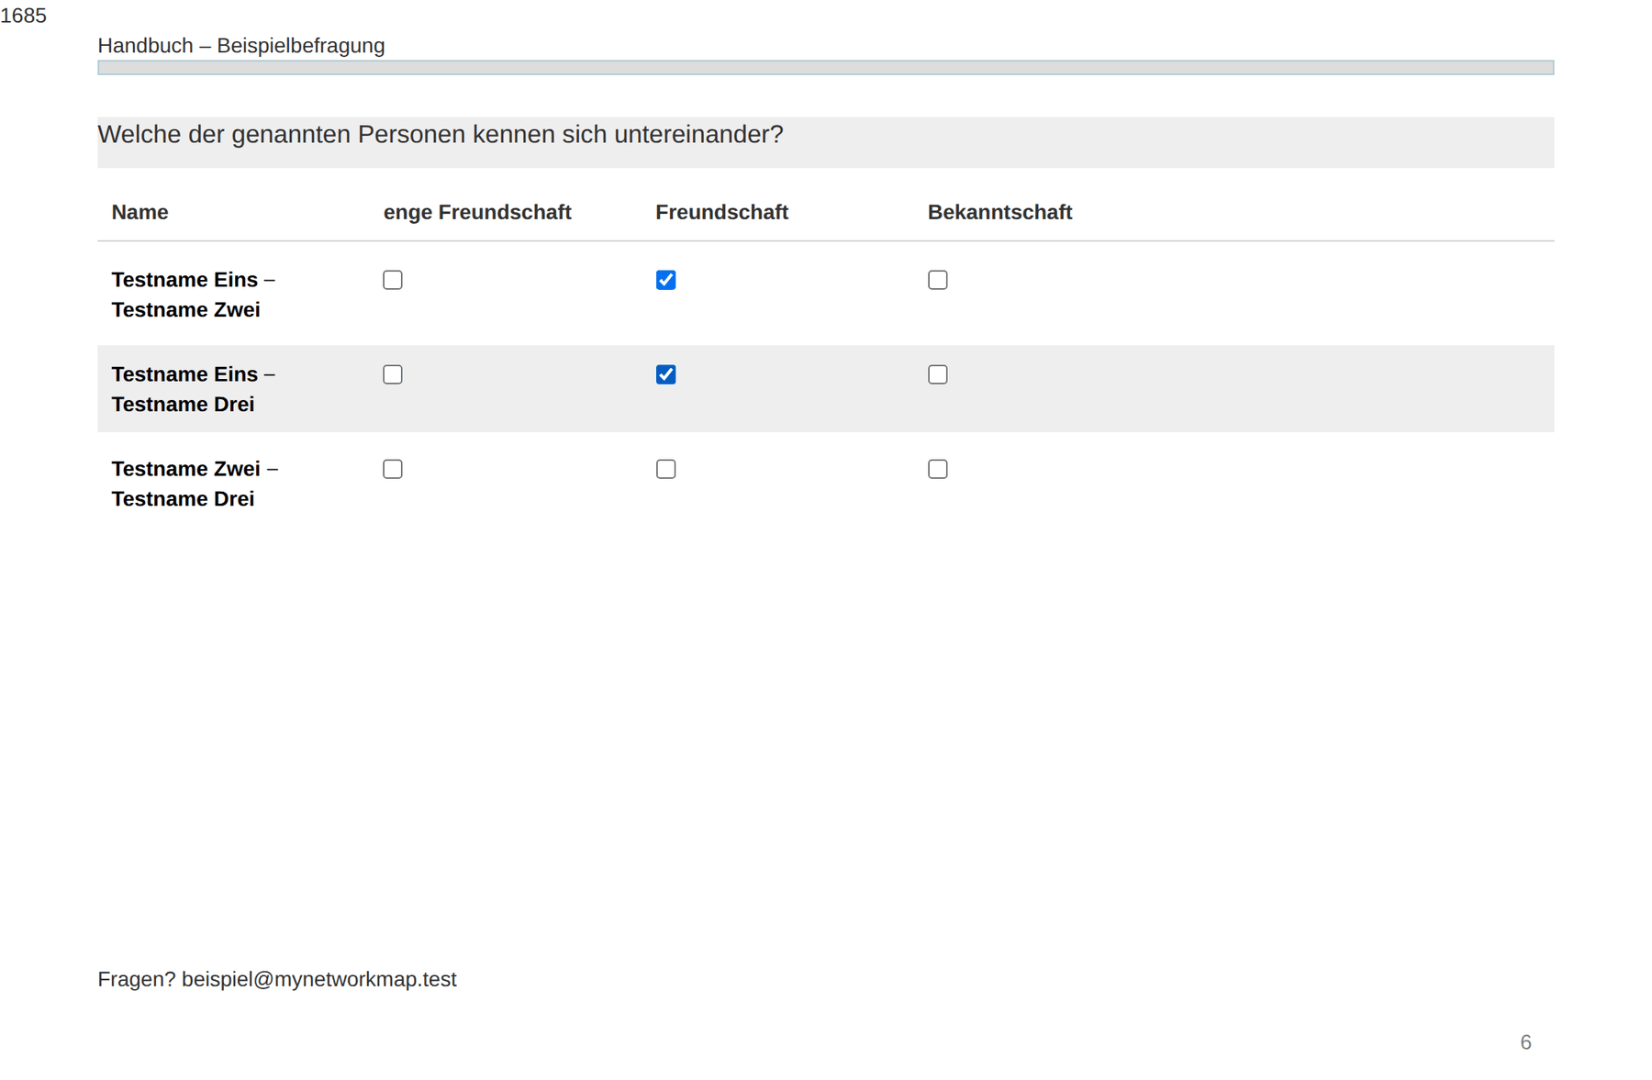
Task: Click the 'Bekanntschaft' column header
Action: 999,212
